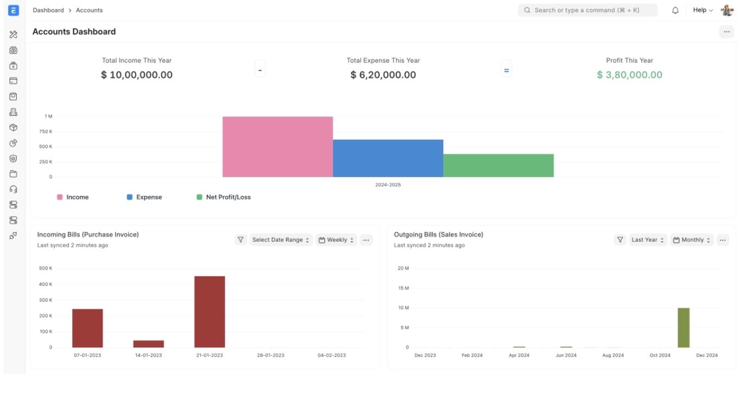Open the Monthly dropdown on Outgoing Bills chart
Screen dimensions: 741x416
click(691, 239)
